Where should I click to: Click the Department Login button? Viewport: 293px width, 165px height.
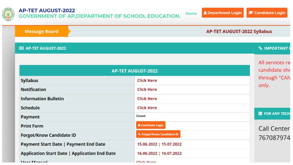tap(223, 13)
